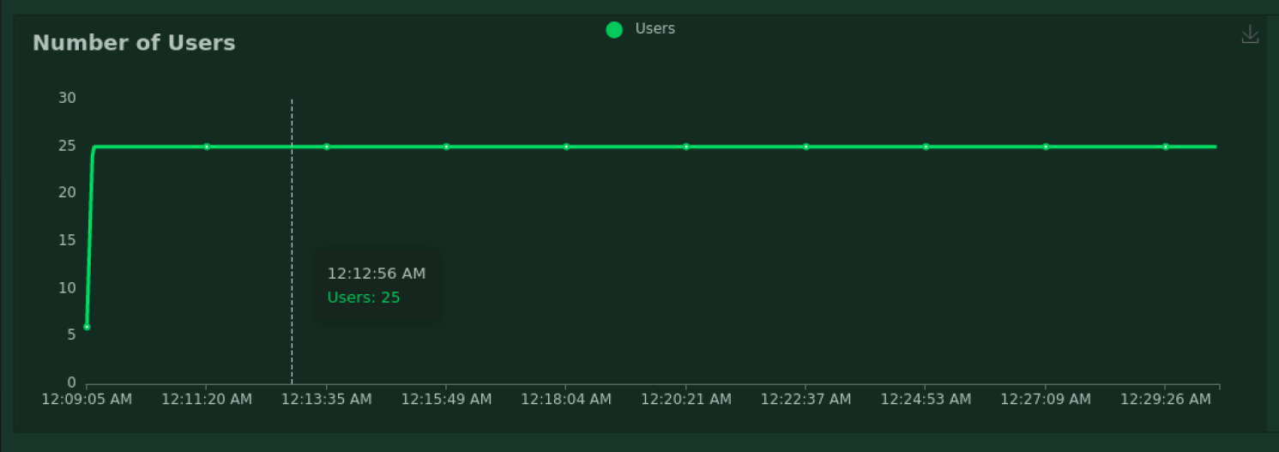
Task: Select the data point at 12:20:21 AM
Action: click(686, 147)
